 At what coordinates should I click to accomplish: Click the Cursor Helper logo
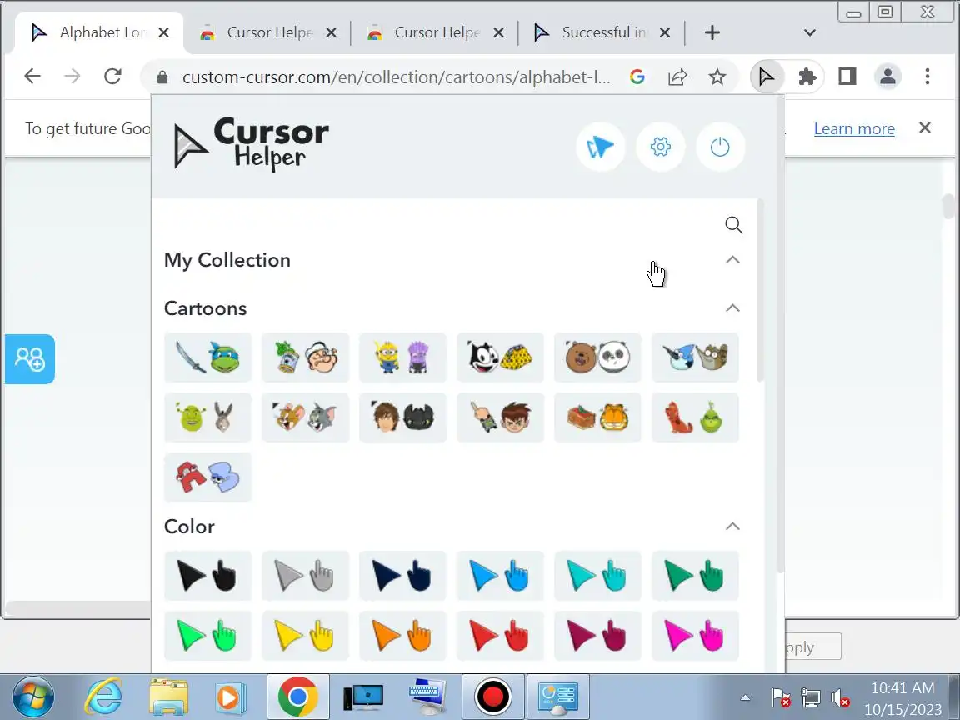(252, 144)
